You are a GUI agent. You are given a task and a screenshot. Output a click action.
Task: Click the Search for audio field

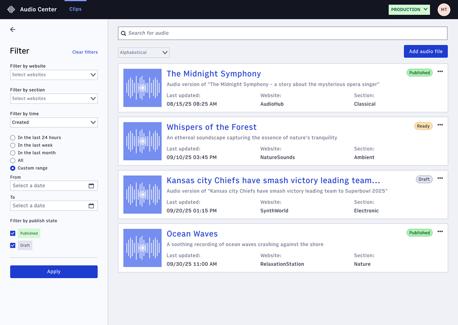pyautogui.click(x=282, y=33)
